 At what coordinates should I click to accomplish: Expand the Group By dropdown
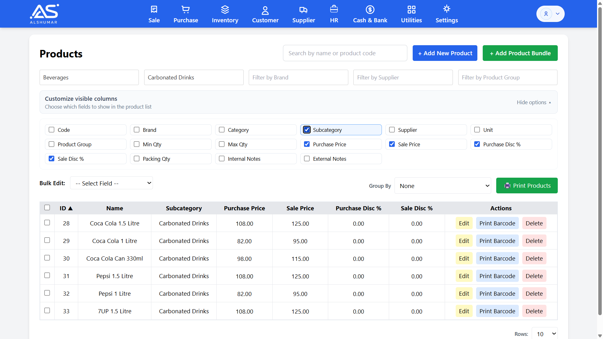tap(443, 186)
